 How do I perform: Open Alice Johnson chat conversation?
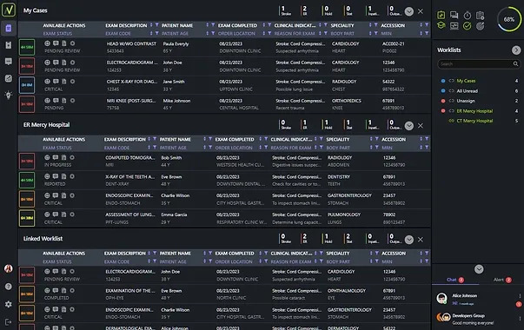click(x=478, y=299)
